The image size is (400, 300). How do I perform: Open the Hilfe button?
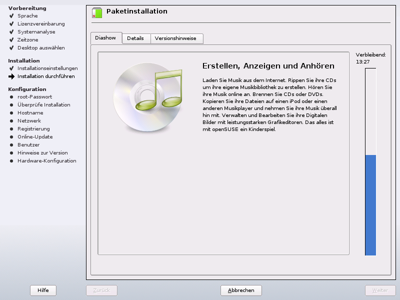point(43,290)
